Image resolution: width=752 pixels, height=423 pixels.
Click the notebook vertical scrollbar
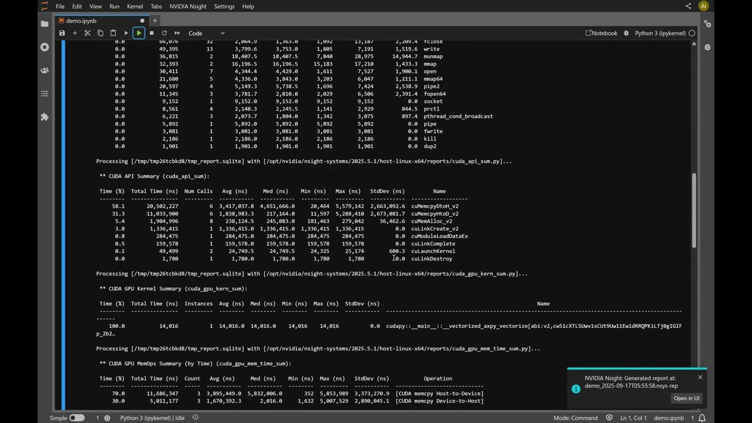tap(694, 210)
